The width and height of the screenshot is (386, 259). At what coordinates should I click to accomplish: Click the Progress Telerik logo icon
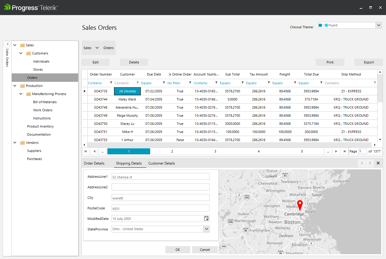click(7, 7)
